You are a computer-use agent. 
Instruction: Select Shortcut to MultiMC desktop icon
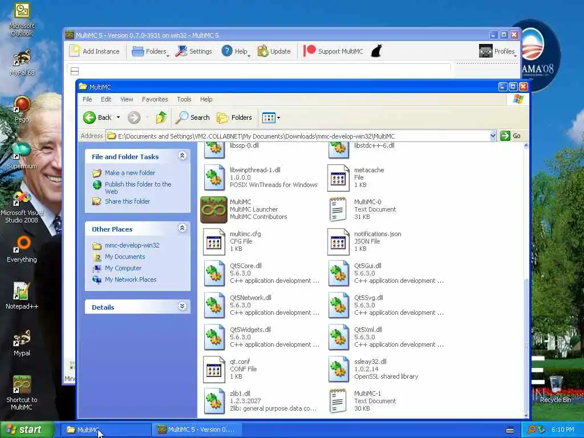coord(22,394)
